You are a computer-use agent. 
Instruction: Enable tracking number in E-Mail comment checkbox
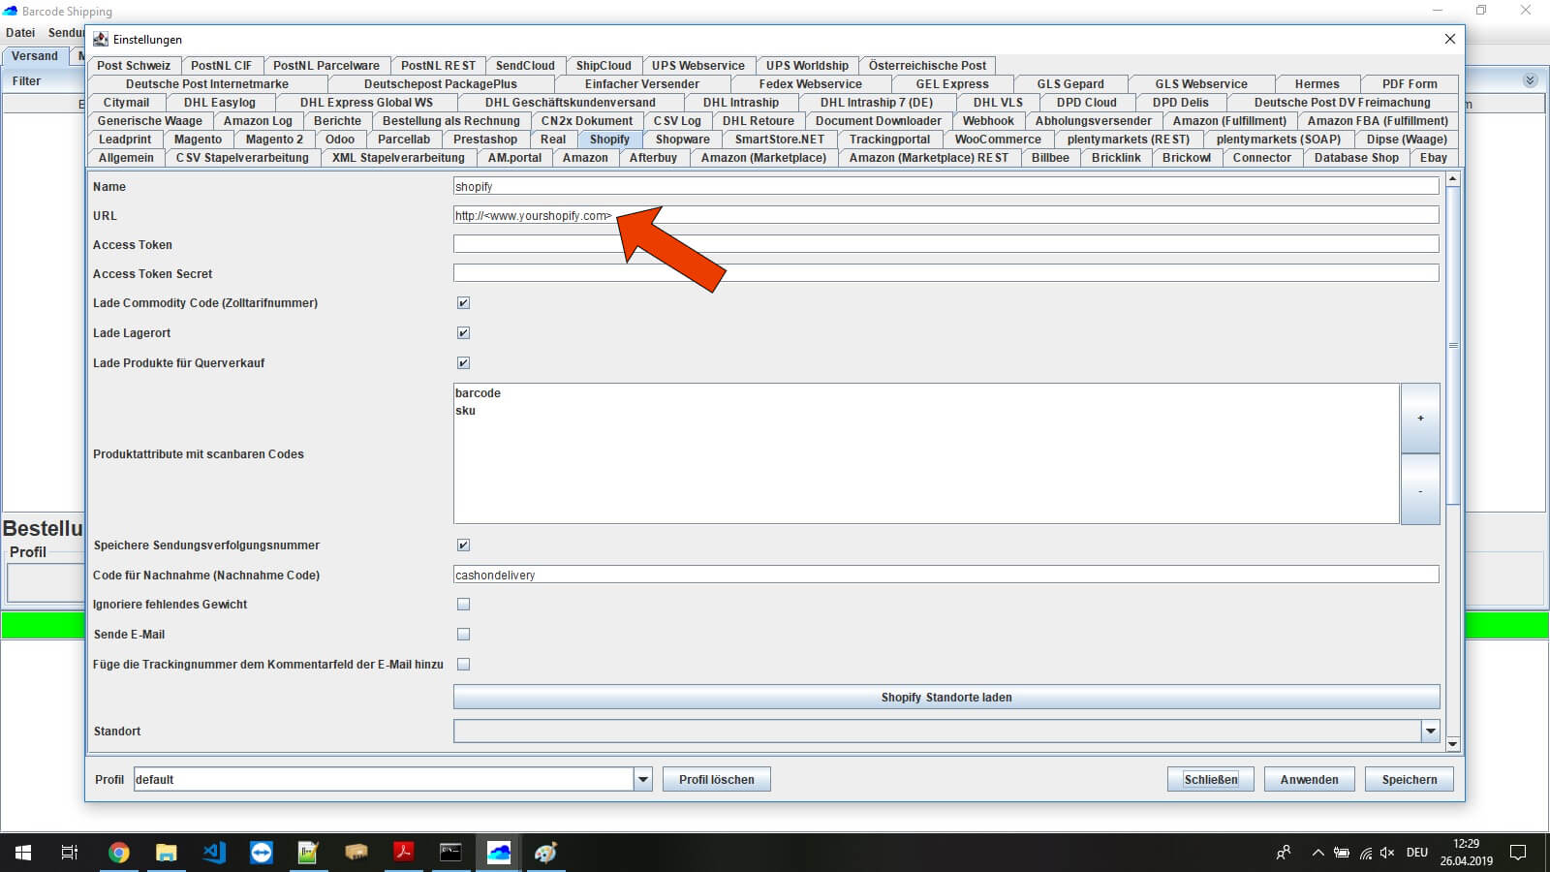(x=463, y=665)
